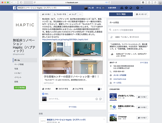Open the post-as identity dropdown beside シェアする

coord(100,89)
